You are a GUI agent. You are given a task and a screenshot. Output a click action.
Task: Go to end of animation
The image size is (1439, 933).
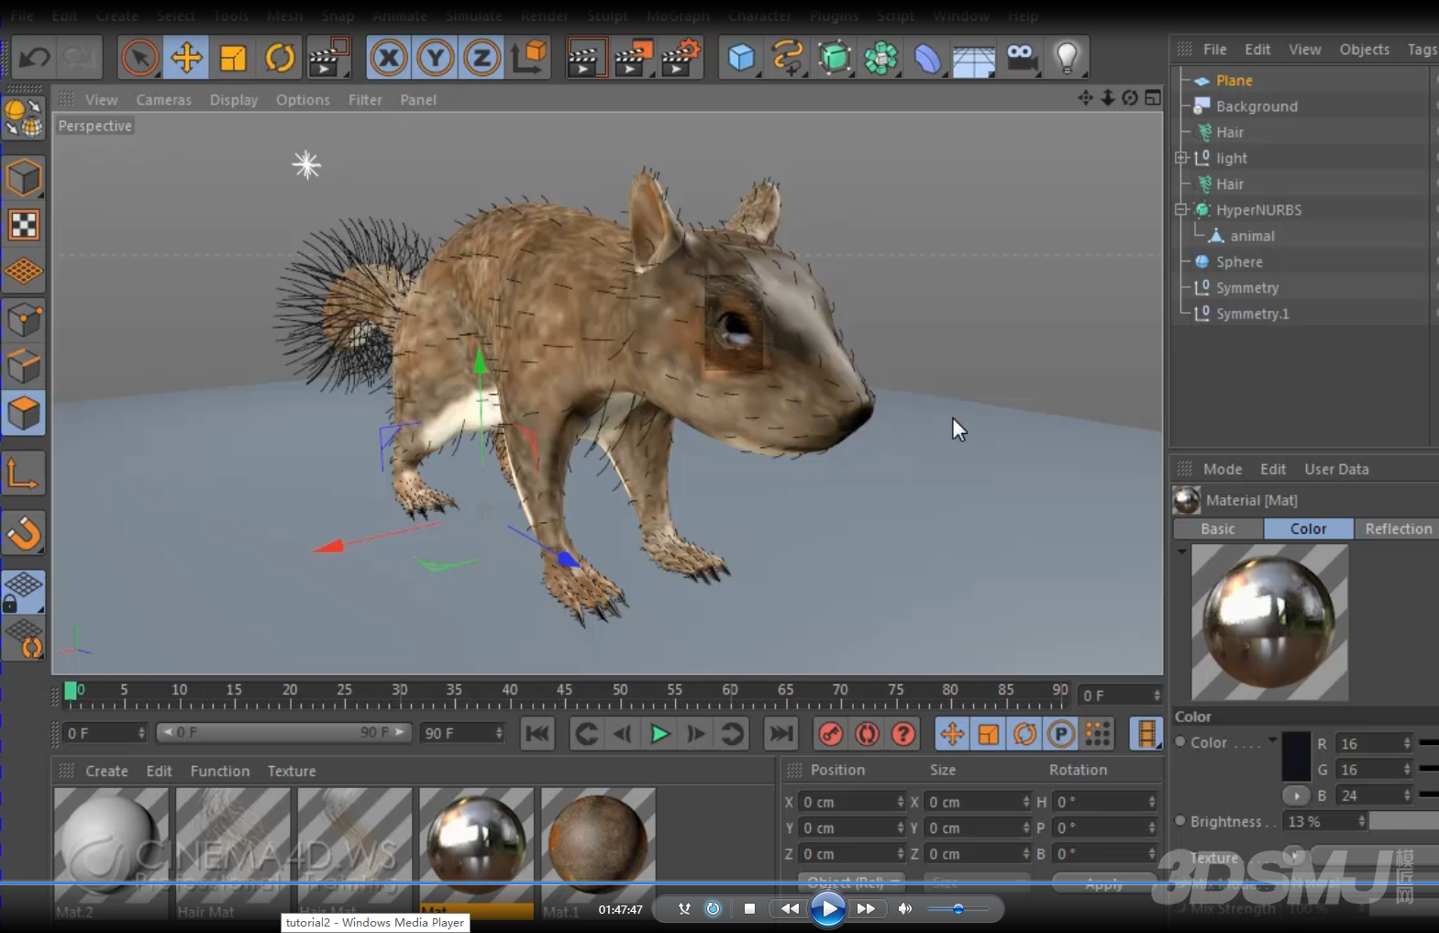click(781, 734)
